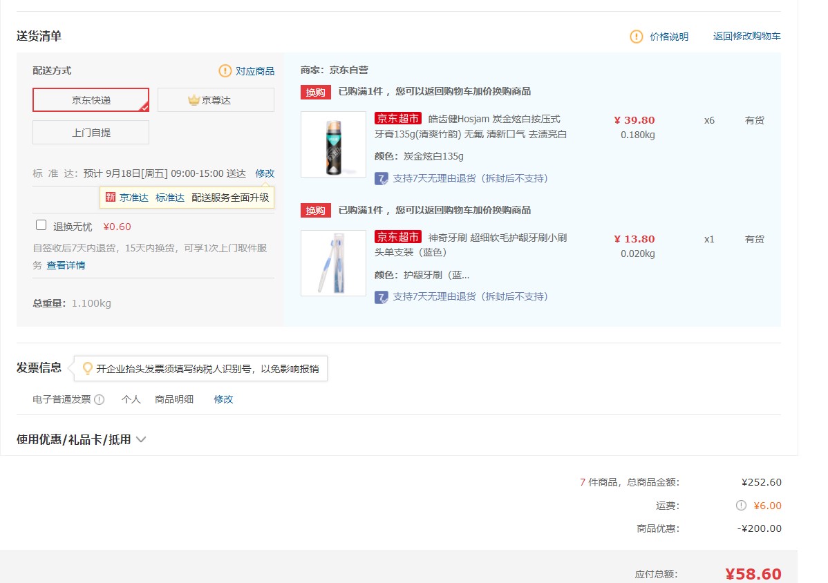
Task: Open 神奇牙刷 product title link
Action: point(471,245)
